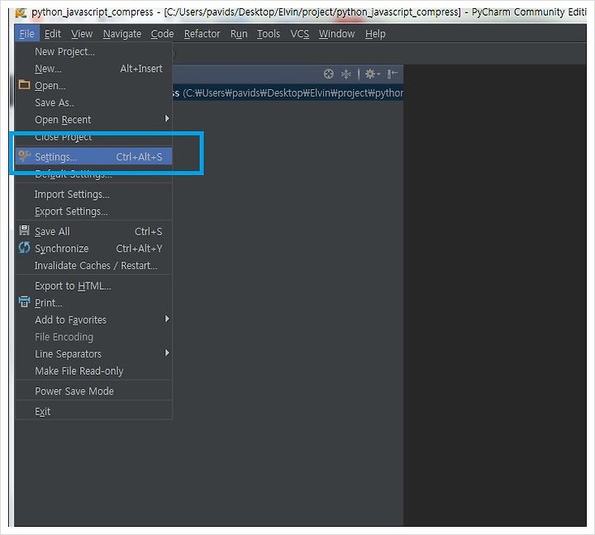The image size is (595, 535).
Task: Click the Ctrl+Alt+Y shortcut text
Action: coord(139,249)
